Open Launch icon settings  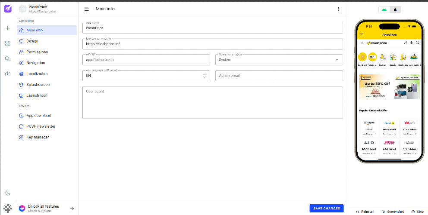point(47,95)
